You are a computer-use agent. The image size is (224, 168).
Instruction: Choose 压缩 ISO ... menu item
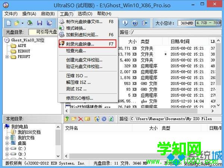(x=88, y=76)
